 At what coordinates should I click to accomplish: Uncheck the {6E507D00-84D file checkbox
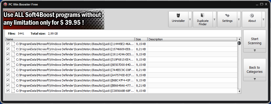[8, 64]
